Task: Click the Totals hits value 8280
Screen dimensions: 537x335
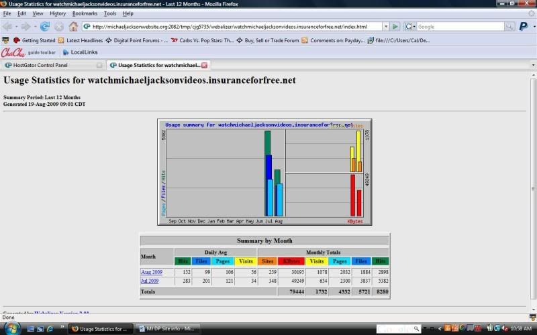Action: [x=382, y=291]
